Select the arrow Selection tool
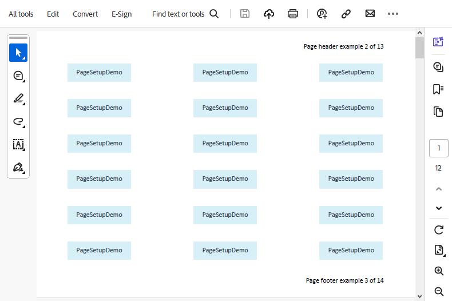This screenshot has height=301, width=452. pos(18,53)
